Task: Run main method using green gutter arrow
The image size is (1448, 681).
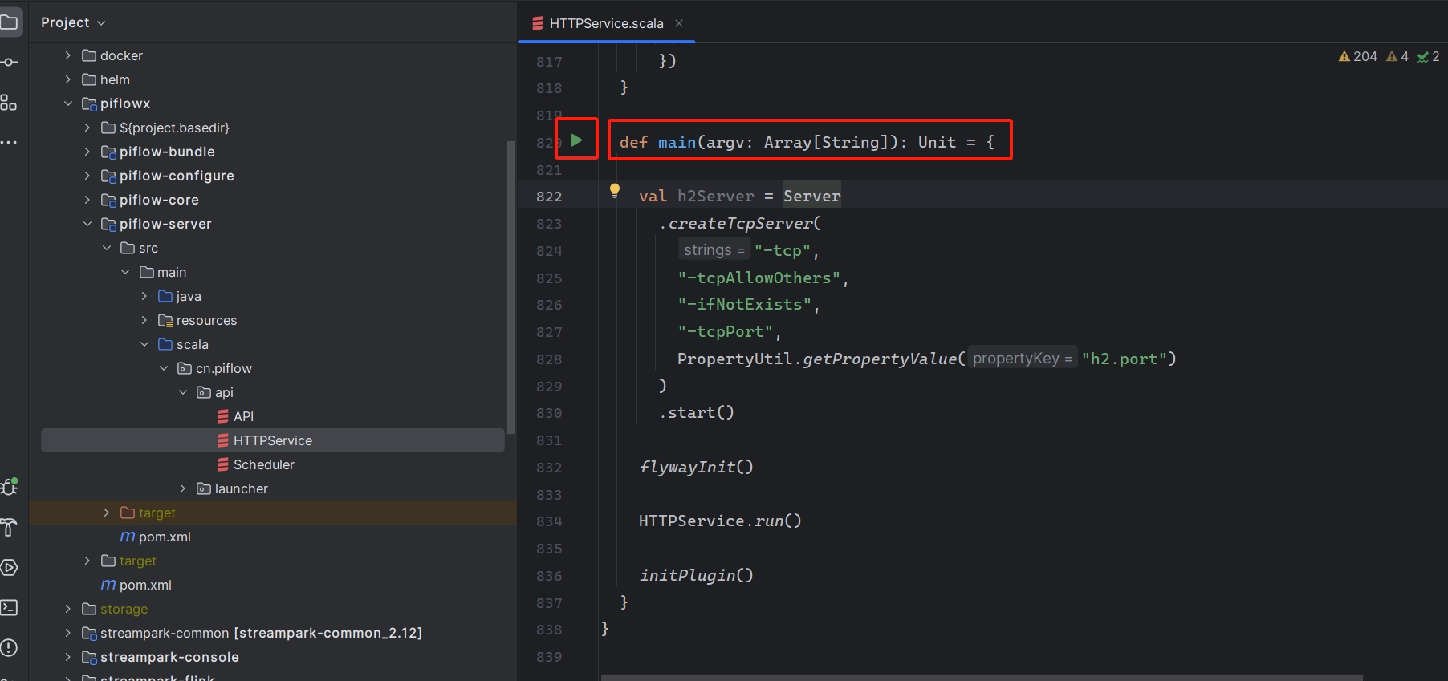Action: tap(576, 140)
